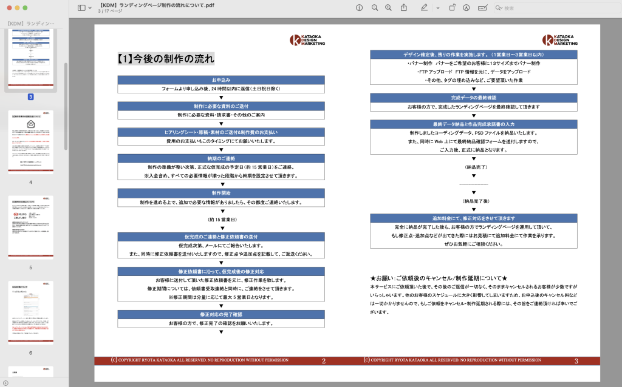Rotate the page with the rotate icon

click(452, 8)
